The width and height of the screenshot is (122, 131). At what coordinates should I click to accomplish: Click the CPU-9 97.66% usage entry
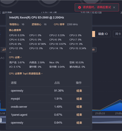(38, 44)
